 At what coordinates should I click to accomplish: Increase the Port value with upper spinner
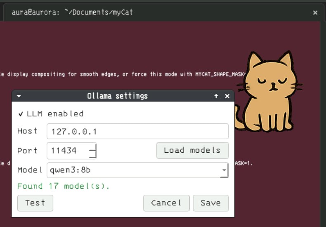coord(93,147)
